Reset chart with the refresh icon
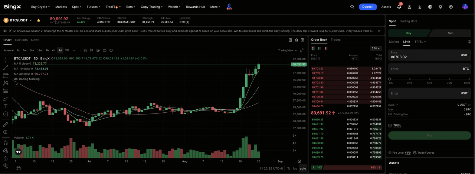This screenshot has height=174, width=475. pos(111,50)
